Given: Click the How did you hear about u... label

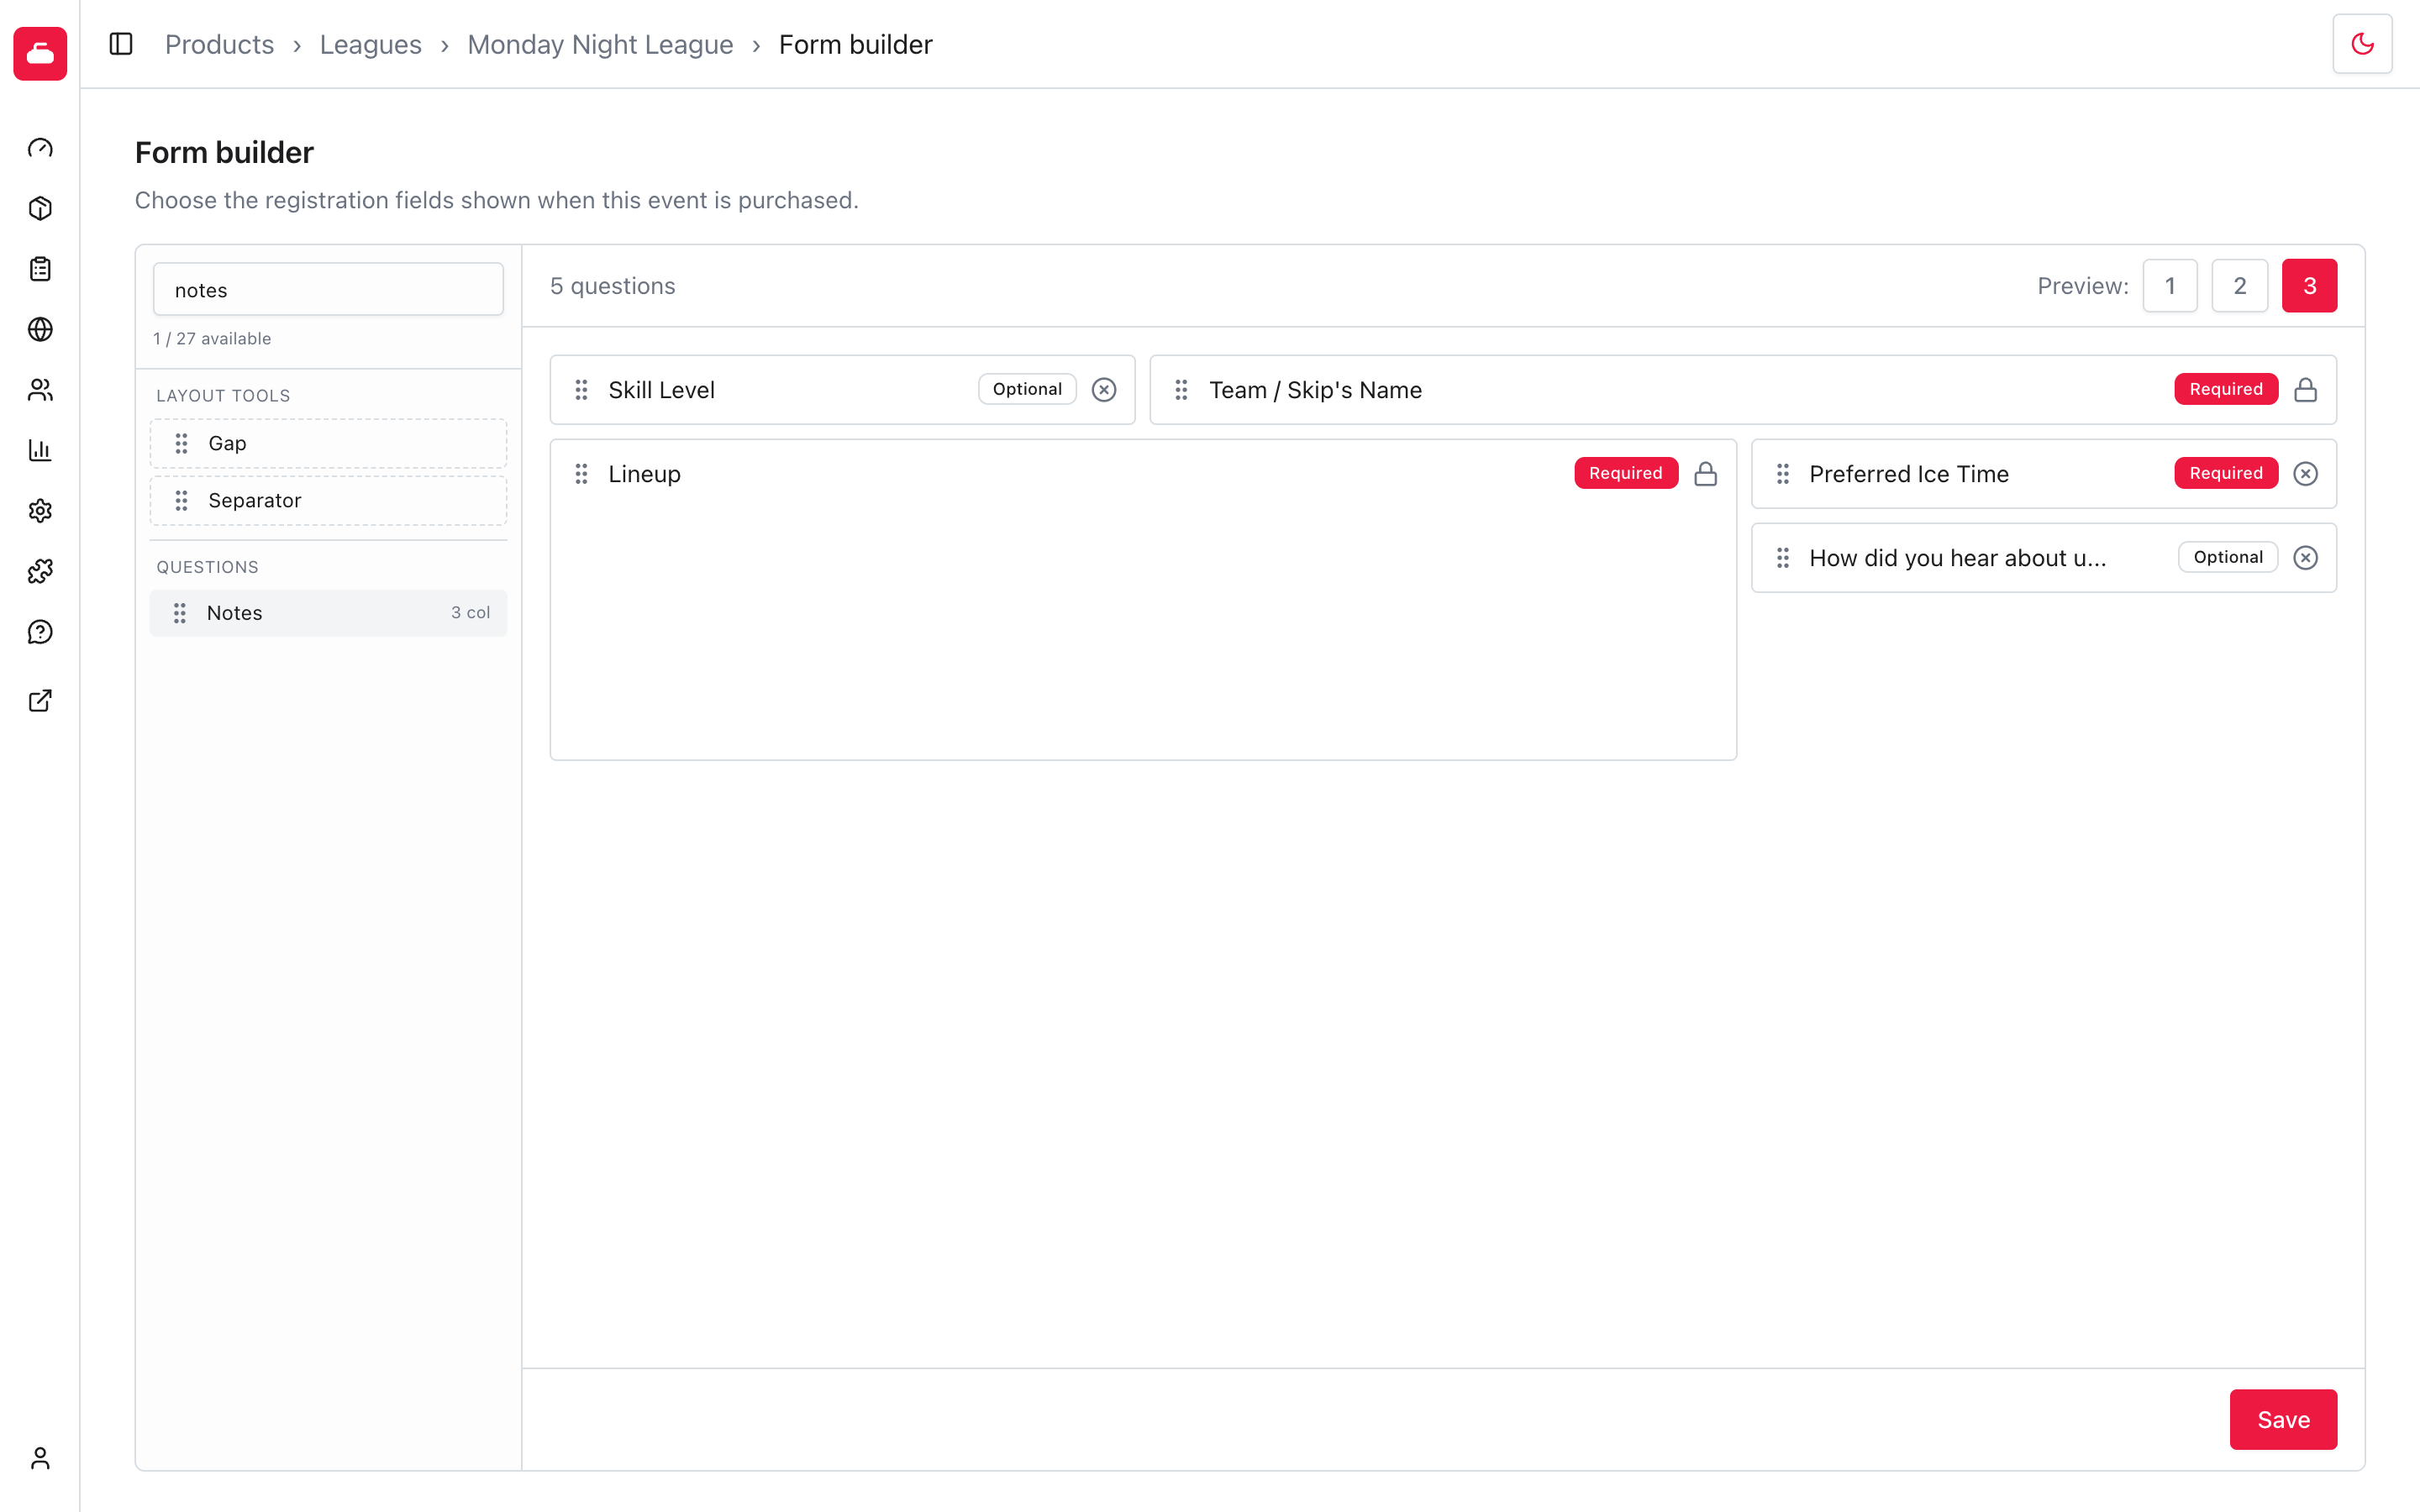Looking at the screenshot, I should (x=1957, y=558).
